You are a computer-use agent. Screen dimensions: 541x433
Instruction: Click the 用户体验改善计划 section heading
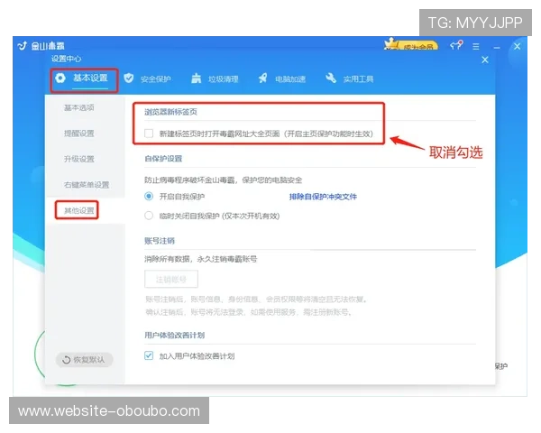[174, 335]
